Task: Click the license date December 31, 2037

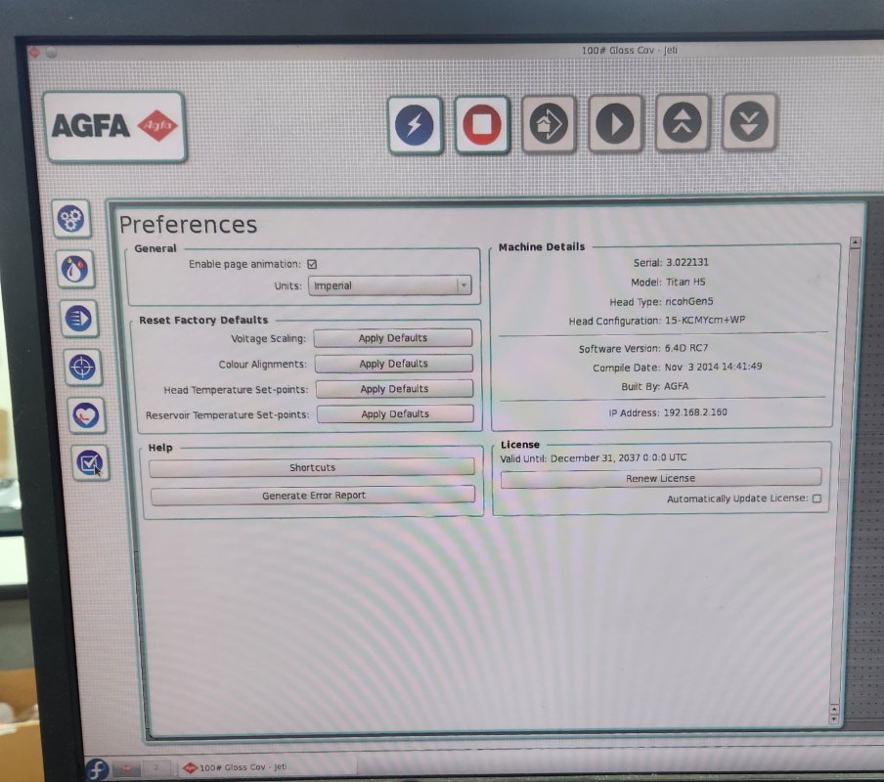Action: [x=595, y=458]
